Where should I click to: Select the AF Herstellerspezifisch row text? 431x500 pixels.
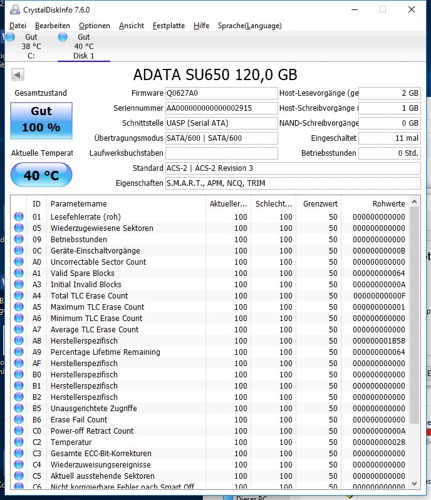tap(84, 363)
